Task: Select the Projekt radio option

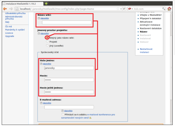Action: pos(47,42)
